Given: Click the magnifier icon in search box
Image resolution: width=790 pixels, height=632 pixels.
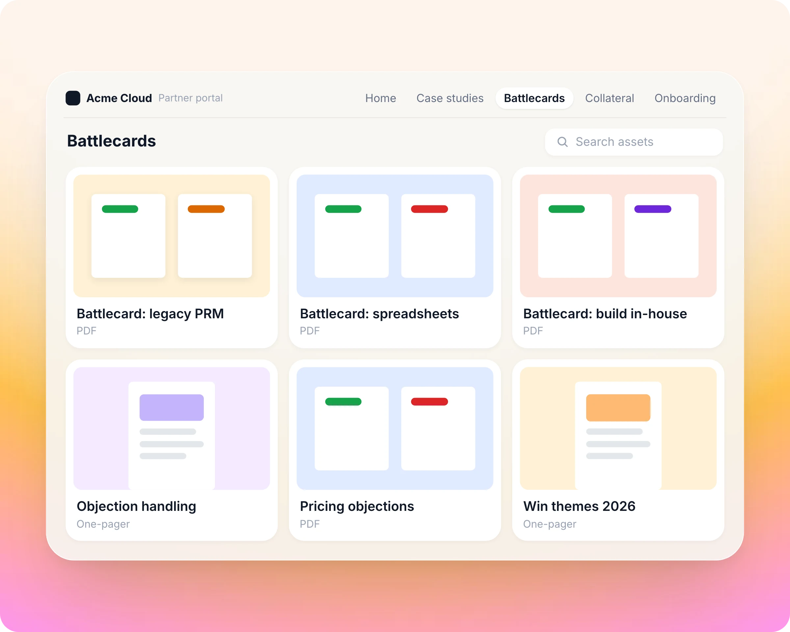Looking at the screenshot, I should click(563, 142).
